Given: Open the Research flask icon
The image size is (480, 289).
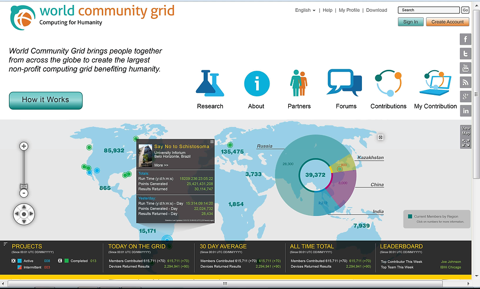Looking at the screenshot, I should 210,83.
